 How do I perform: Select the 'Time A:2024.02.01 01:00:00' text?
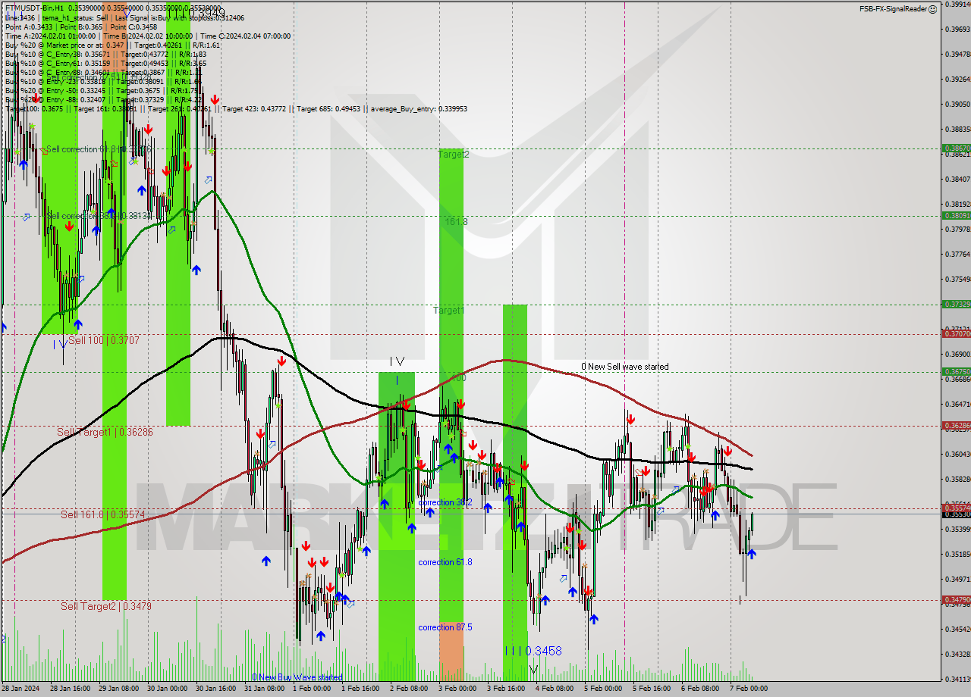(50, 36)
